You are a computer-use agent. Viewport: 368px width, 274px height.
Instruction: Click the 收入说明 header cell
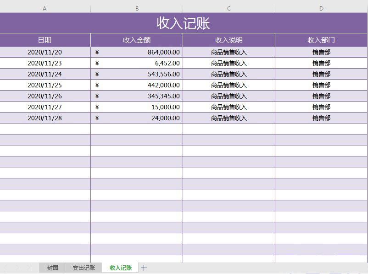pyautogui.click(x=229, y=40)
